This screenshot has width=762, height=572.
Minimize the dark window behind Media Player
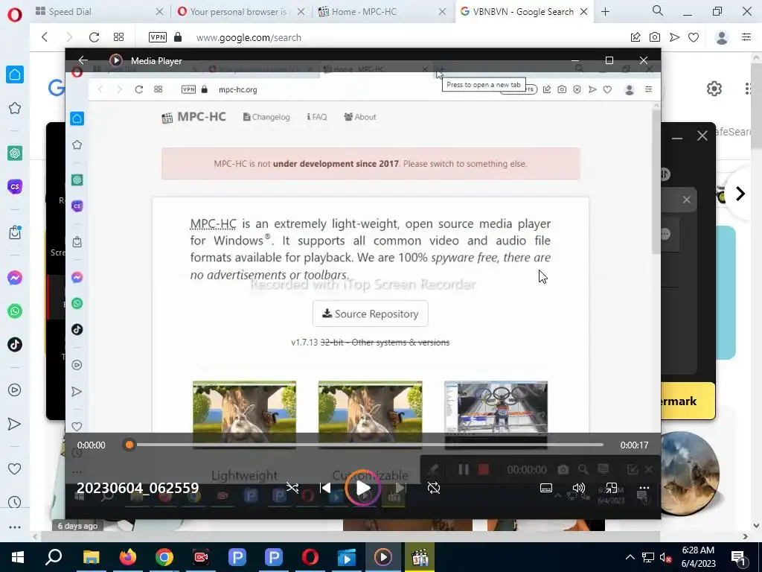[x=677, y=138]
